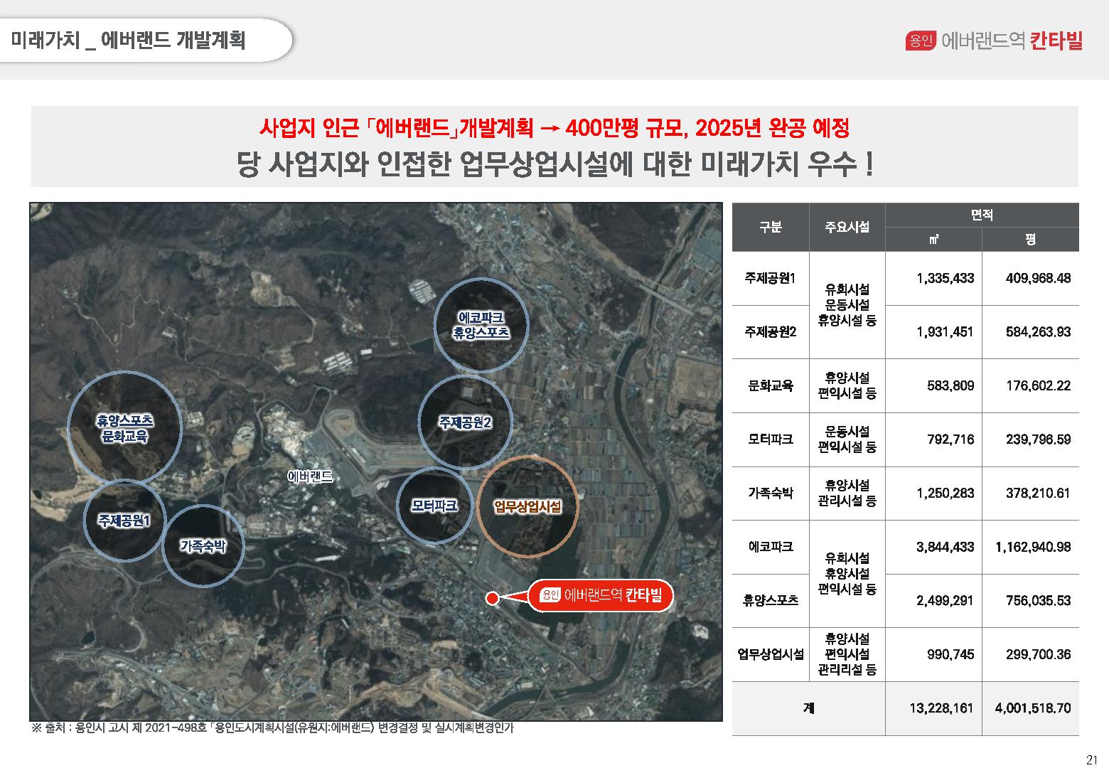Click the value 583,809 in the table
This screenshot has height=768, width=1109.
pyautogui.click(x=950, y=385)
